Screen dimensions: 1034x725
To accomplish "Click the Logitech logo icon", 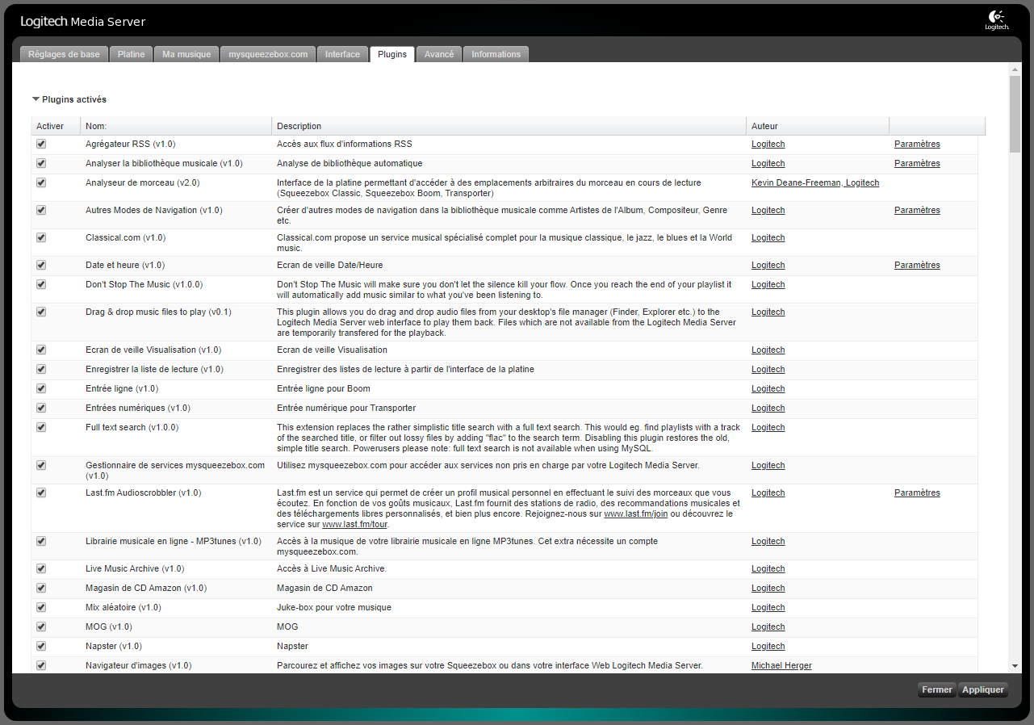I will coord(996,19).
